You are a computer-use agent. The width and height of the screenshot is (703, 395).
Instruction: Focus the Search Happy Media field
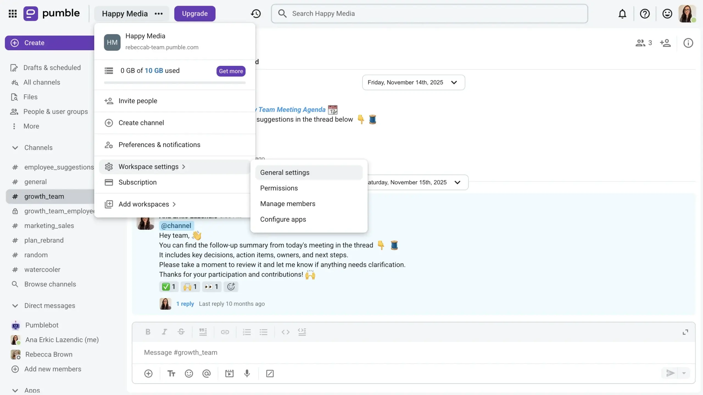pyautogui.click(x=429, y=13)
